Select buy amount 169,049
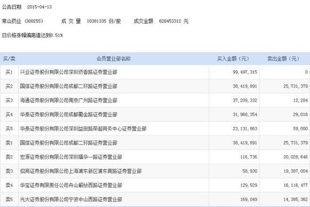Screen dimensions: 310x207 pyautogui.click(x=249, y=199)
